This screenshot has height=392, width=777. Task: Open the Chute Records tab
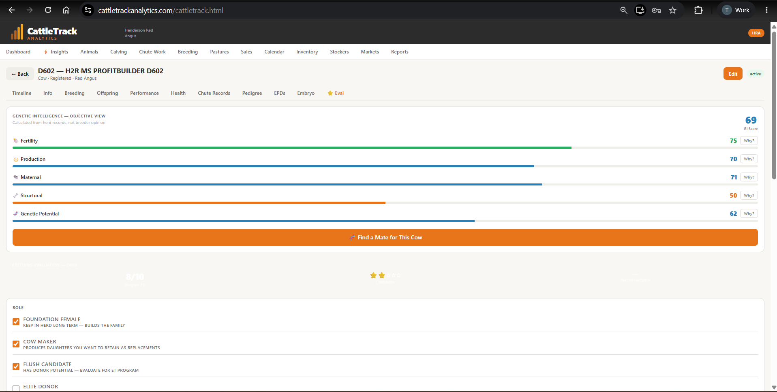pos(214,93)
